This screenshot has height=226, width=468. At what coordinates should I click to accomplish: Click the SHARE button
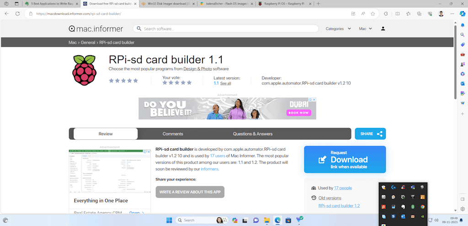[370, 134]
